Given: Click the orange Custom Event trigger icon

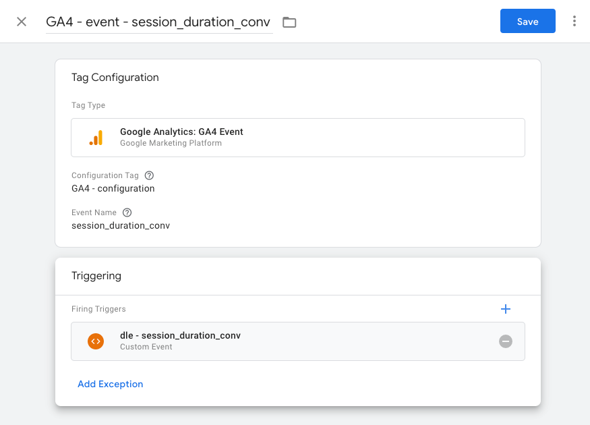Looking at the screenshot, I should pos(96,341).
